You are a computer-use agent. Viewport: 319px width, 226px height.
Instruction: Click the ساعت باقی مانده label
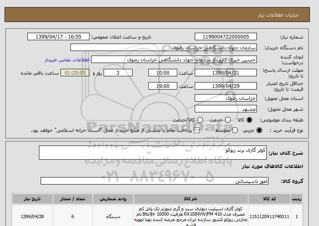click(x=40, y=73)
